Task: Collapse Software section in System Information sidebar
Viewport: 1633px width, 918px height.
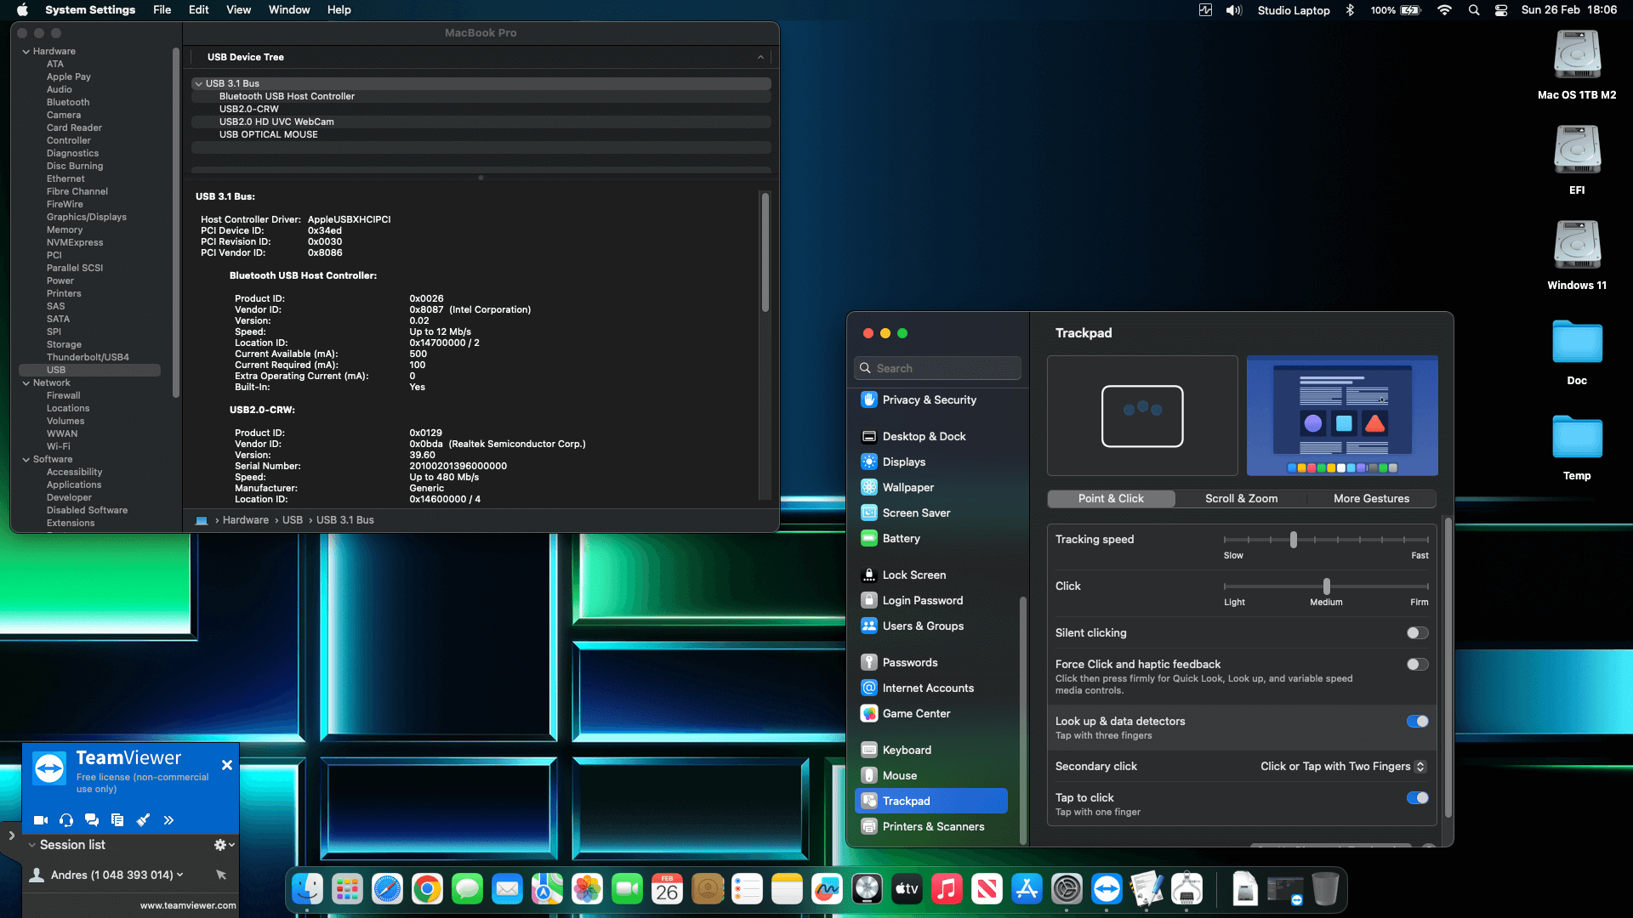Action: [x=26, y=460]
